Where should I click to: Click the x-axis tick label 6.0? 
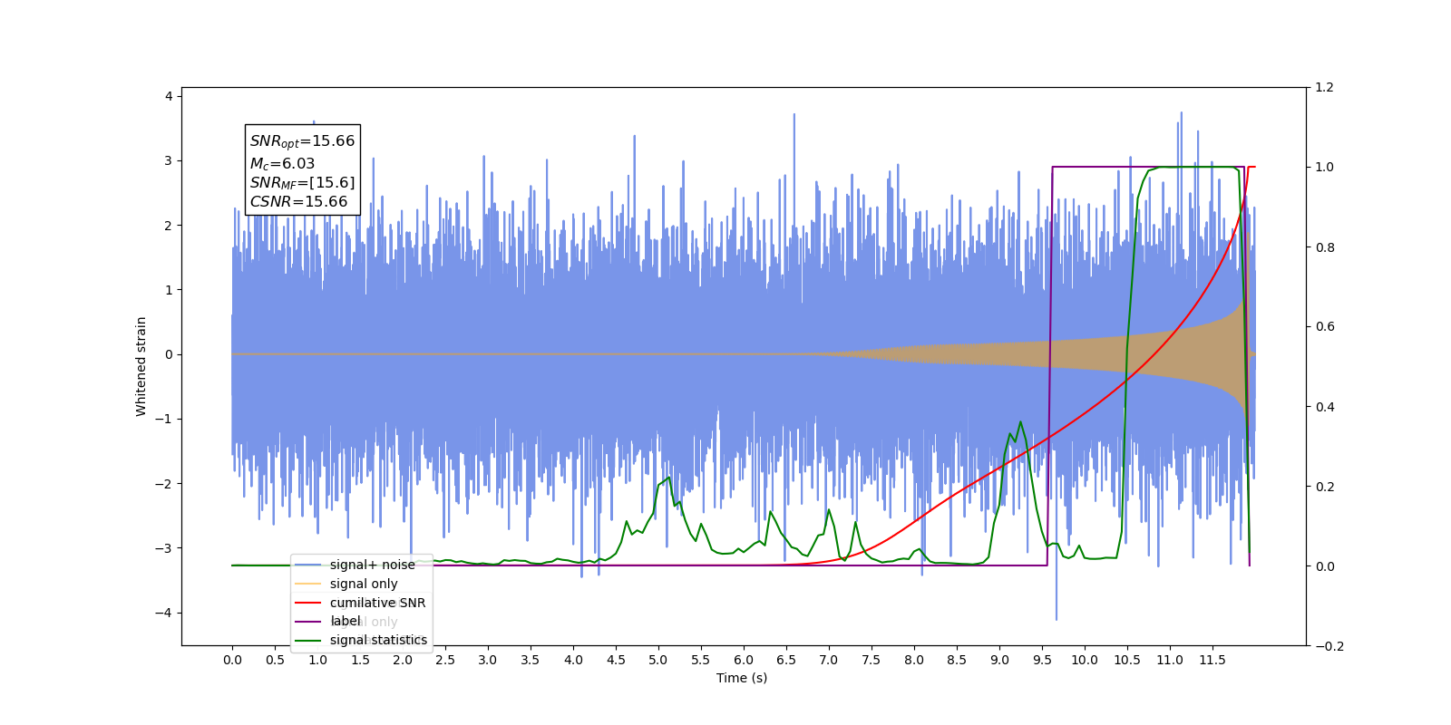click(x=744, y=660)
